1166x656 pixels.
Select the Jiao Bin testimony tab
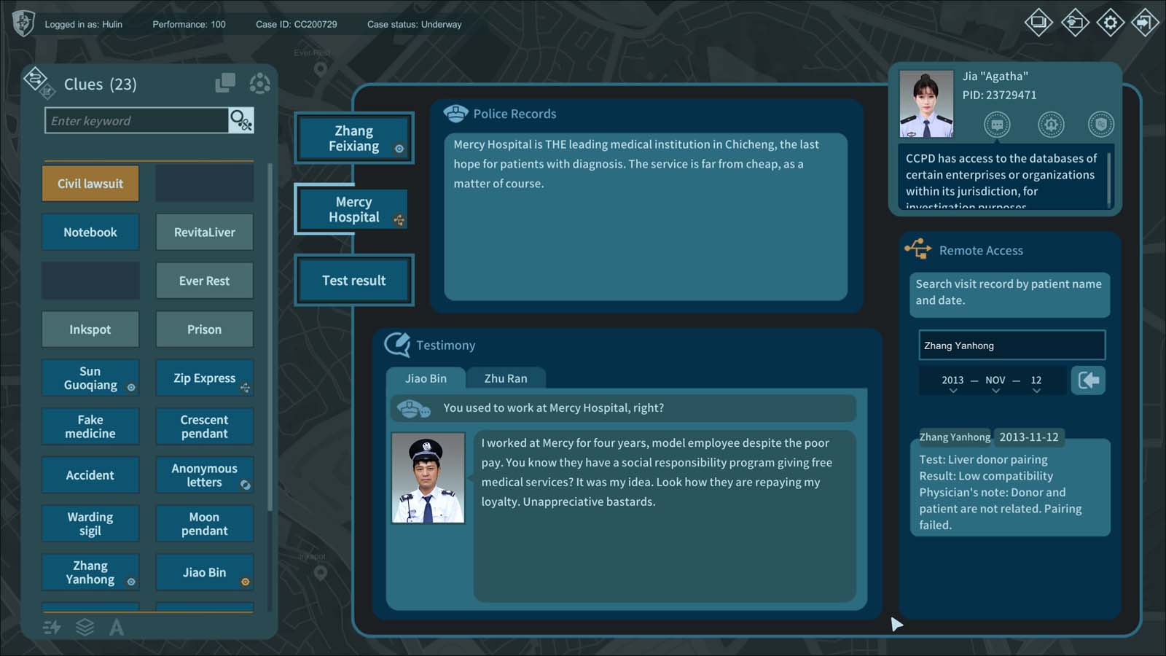point(426,378)
